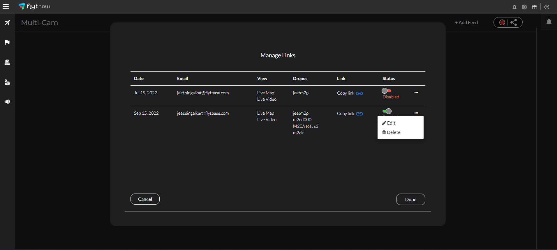The image size is (557, 250).
Task: Click the alarm siren icon
Action: pos(549,22)
